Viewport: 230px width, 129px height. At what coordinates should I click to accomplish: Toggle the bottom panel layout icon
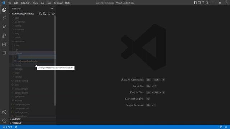pos(199,3)
